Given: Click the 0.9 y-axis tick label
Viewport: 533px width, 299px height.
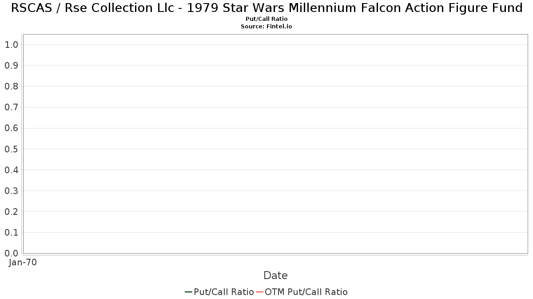Looking at the screenshot, I should (x=11, y=66).
